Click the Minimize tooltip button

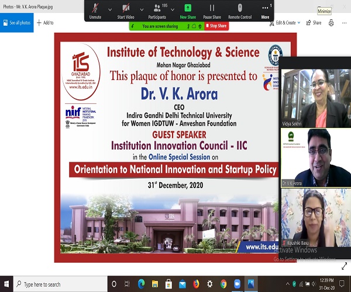324,11
